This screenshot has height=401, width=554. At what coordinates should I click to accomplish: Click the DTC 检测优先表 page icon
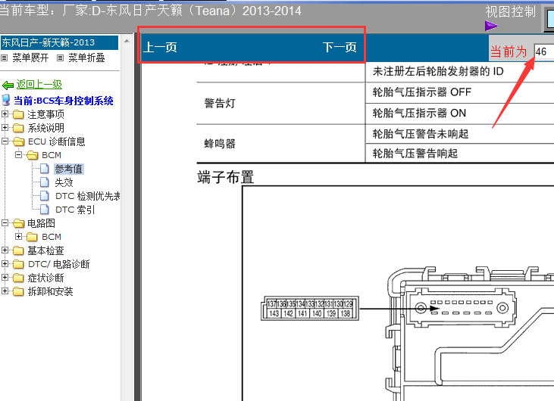45,196
